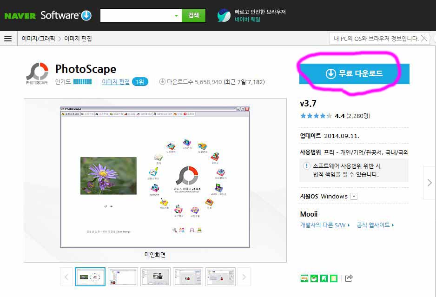Click the cafe share icon

pos(314,278)
